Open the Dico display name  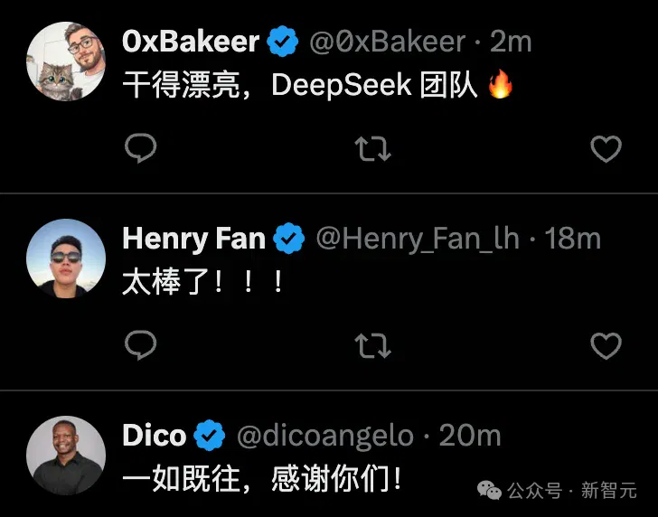[x=154, y=435]
